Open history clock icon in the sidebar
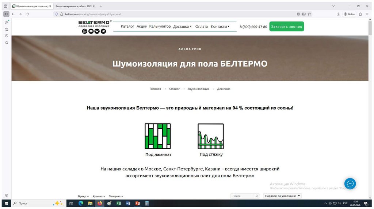Viewport: 374px width, 209px height. coord(7,36)
